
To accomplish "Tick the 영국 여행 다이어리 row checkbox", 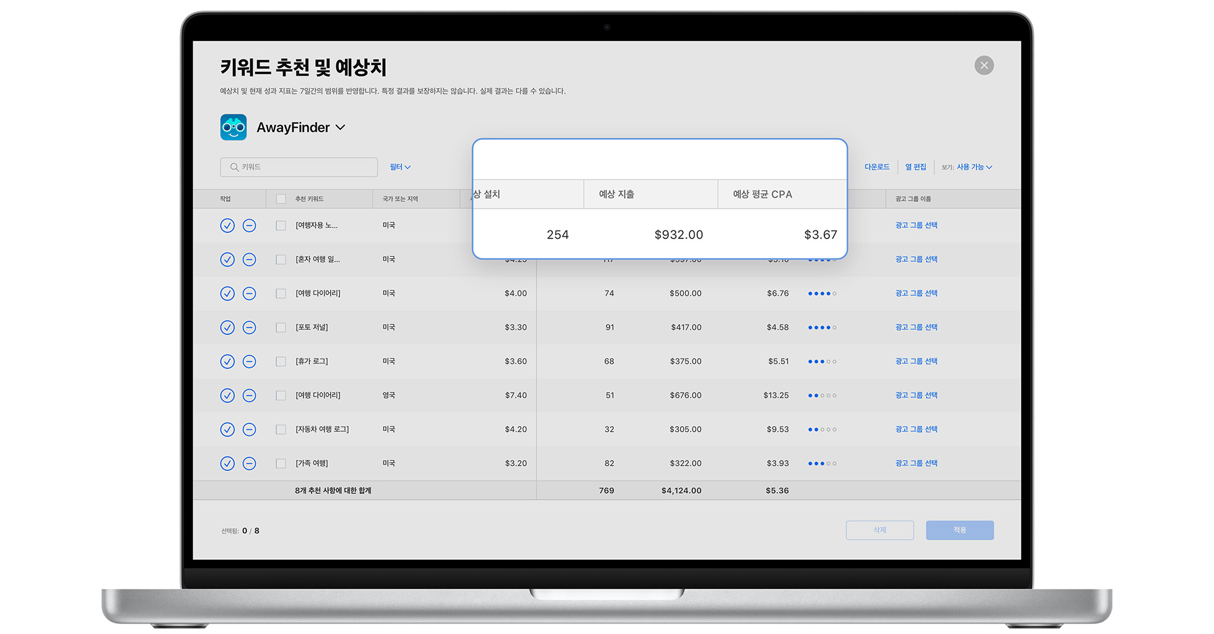I will [x=281, y=396].
